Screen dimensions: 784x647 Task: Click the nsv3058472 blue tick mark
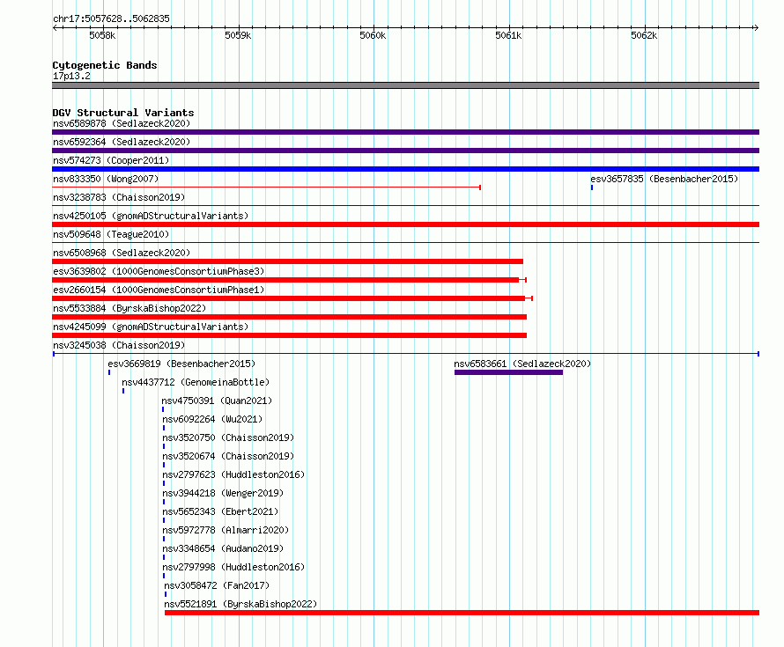166,594
